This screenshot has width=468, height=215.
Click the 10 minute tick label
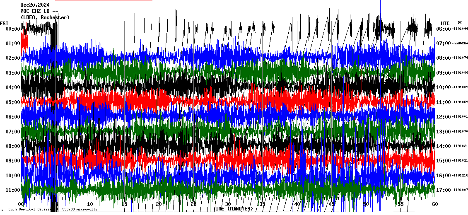90,204
